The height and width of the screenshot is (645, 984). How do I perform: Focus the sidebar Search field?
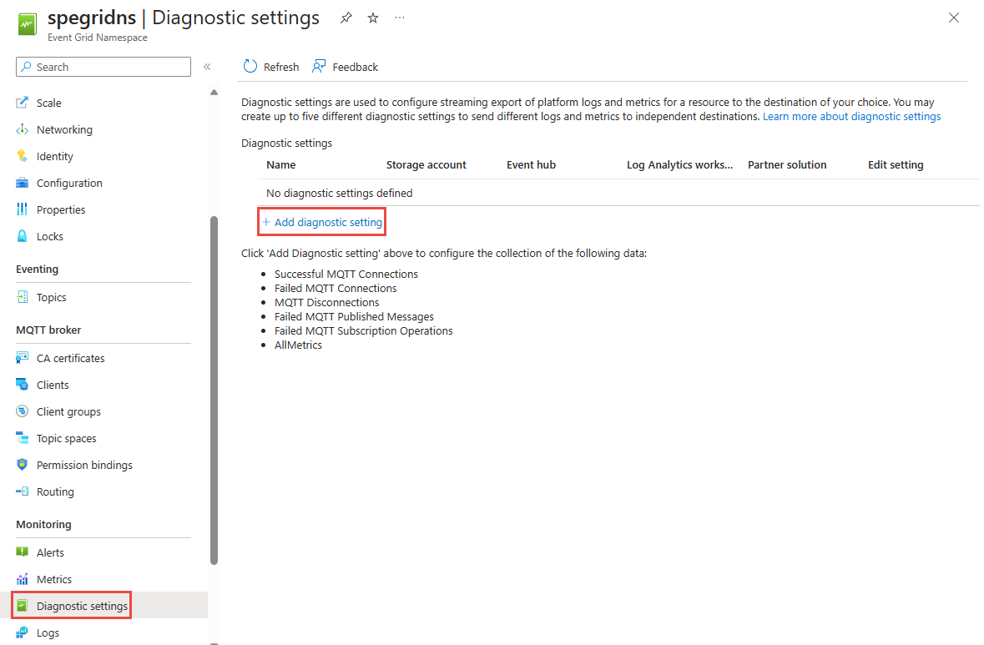click(x=103, y=67)
